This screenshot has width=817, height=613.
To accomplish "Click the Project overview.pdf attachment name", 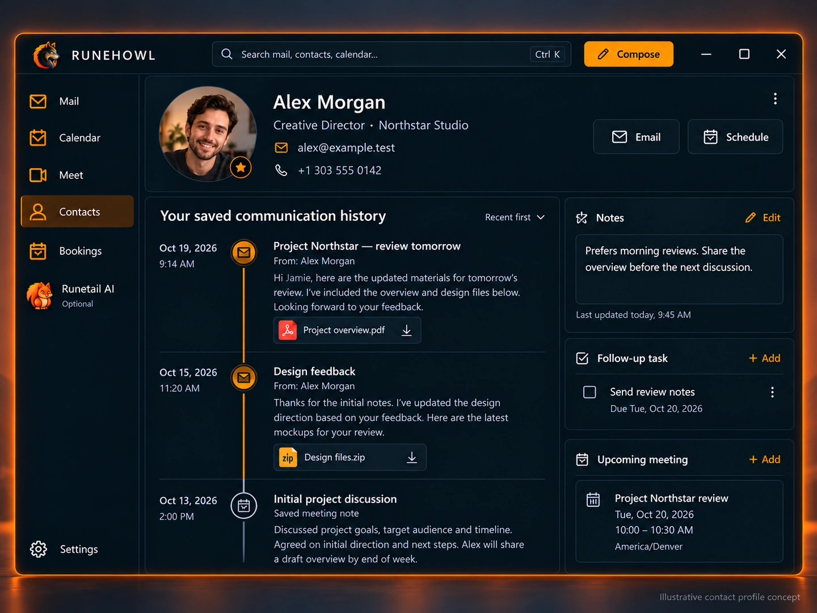I will 344,330.
